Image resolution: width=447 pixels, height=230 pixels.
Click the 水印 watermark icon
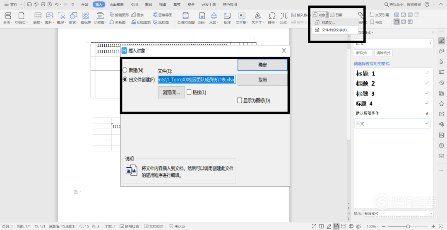[214, 18]
